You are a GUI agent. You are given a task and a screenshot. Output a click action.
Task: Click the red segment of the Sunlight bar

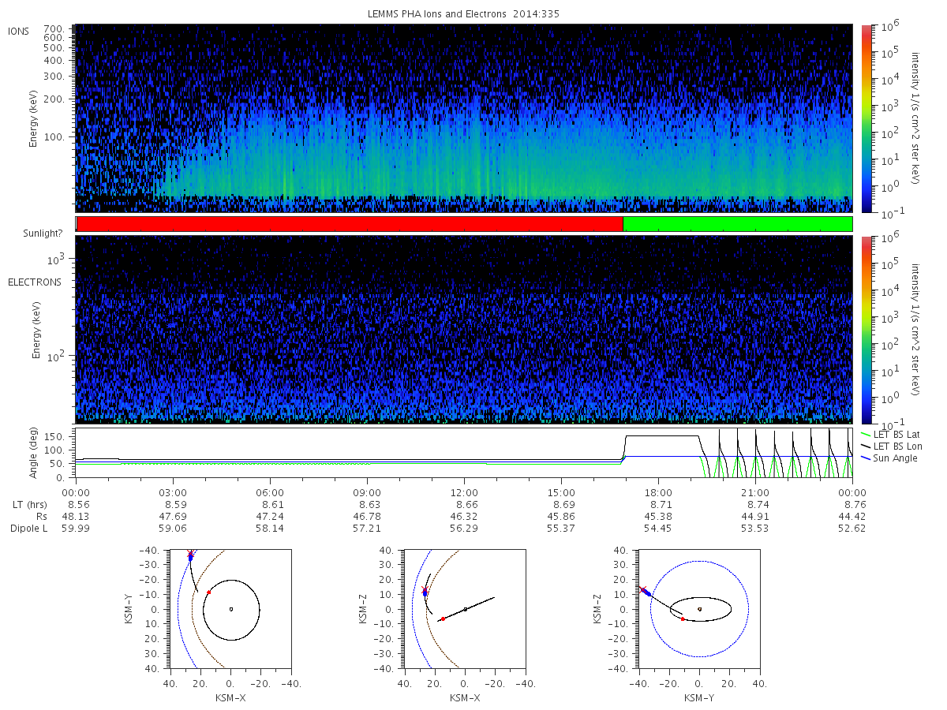350,224
